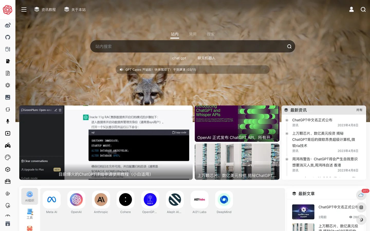Viewport: 370px width, 231px height.
Task: Select the AI组织 category tab
Action: 30,196
